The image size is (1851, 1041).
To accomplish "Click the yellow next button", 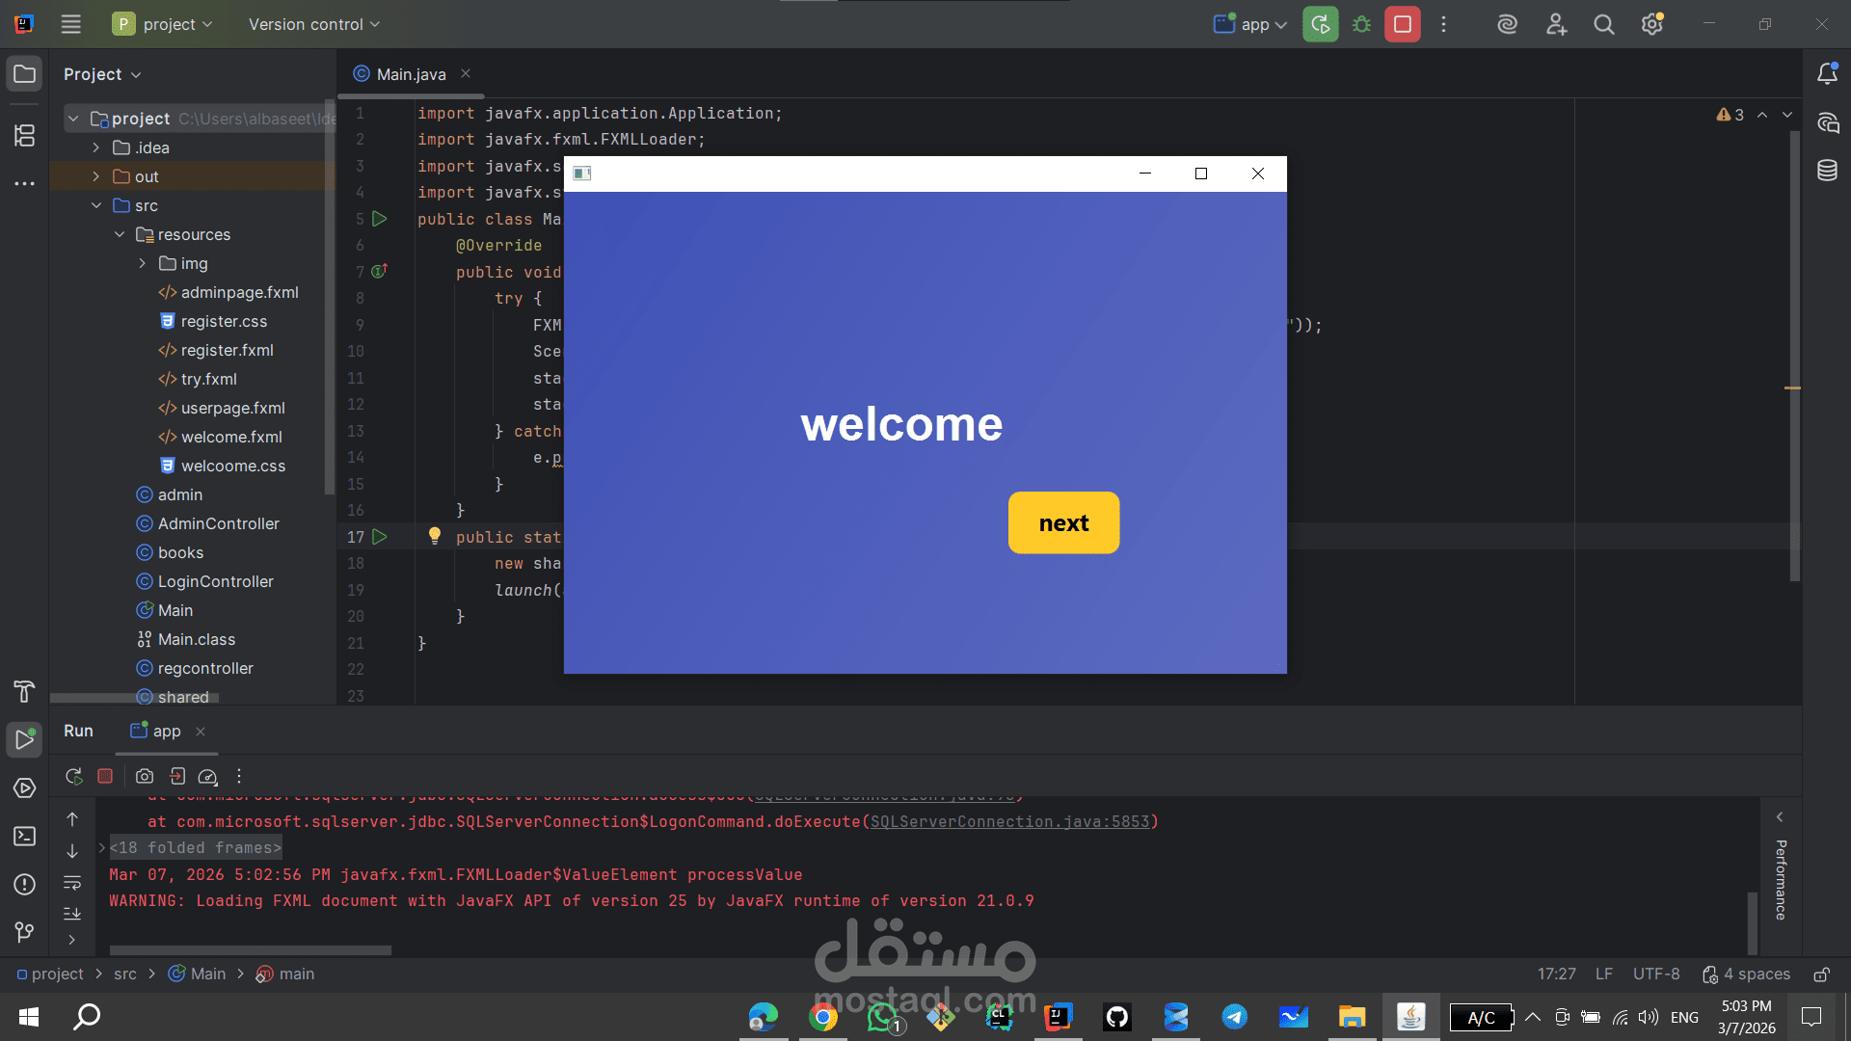I will [x=1063, y=523].
